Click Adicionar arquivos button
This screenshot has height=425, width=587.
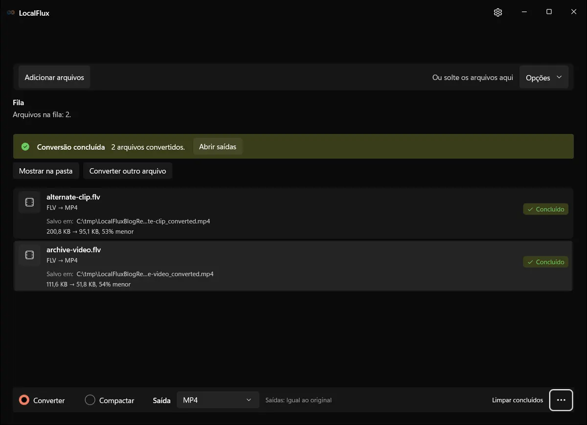(x=54, y=77)
